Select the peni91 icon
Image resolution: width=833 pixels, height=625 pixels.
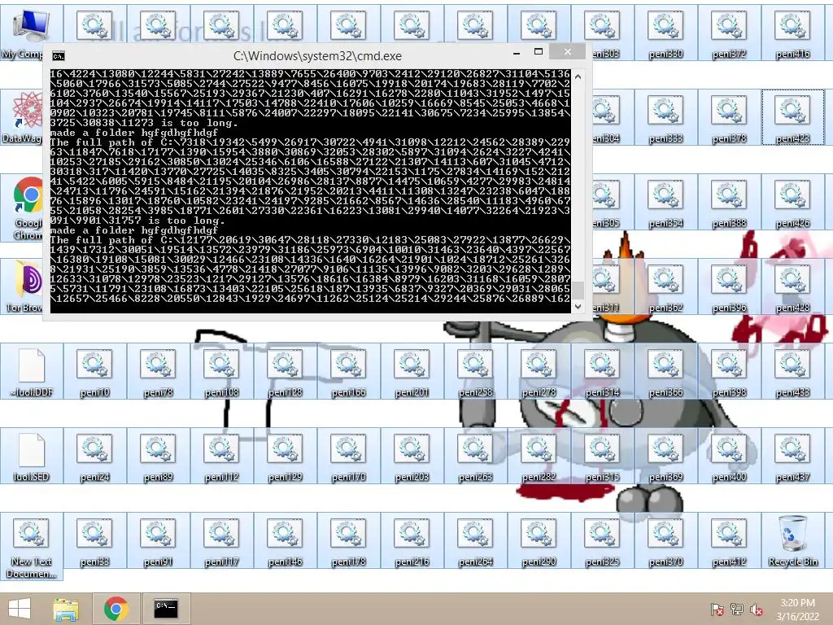click(158, 541)
